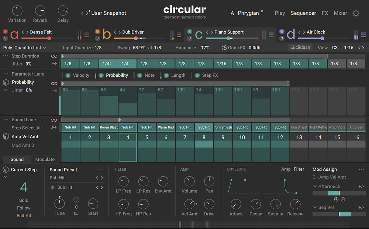Click Edit All under Current Step
369x229 pixels.
[x=24, y=215]
